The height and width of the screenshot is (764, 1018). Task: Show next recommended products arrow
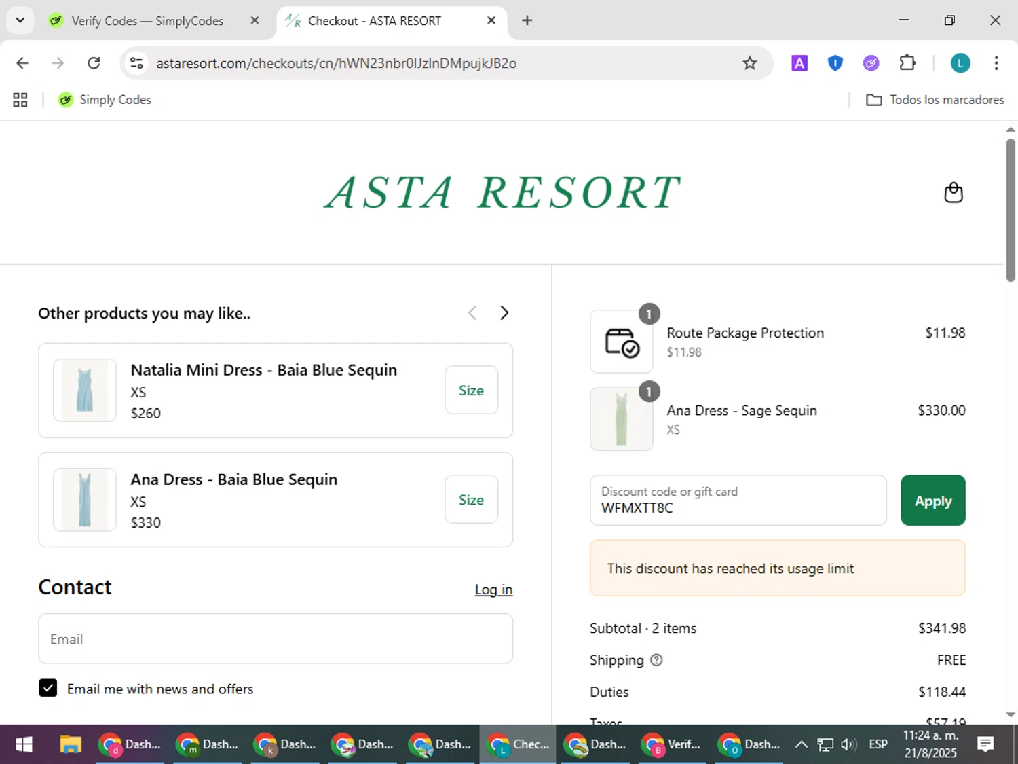(504, 313)
